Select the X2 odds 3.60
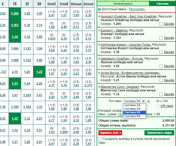This screenshot has width=176, height=146. click(39, 60)
